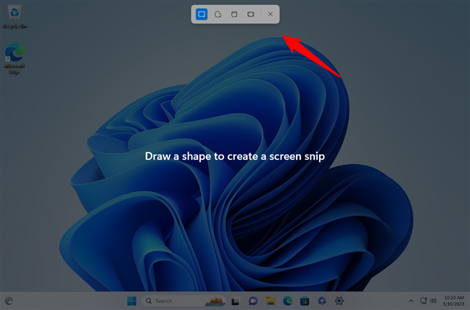The height and width of the screenshot is (310, 470).
Task: Click the Recycle Bin desktop icon
Action: point(14,16)
